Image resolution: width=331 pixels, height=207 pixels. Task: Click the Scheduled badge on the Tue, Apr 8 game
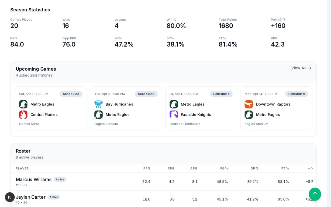point(146,94)
